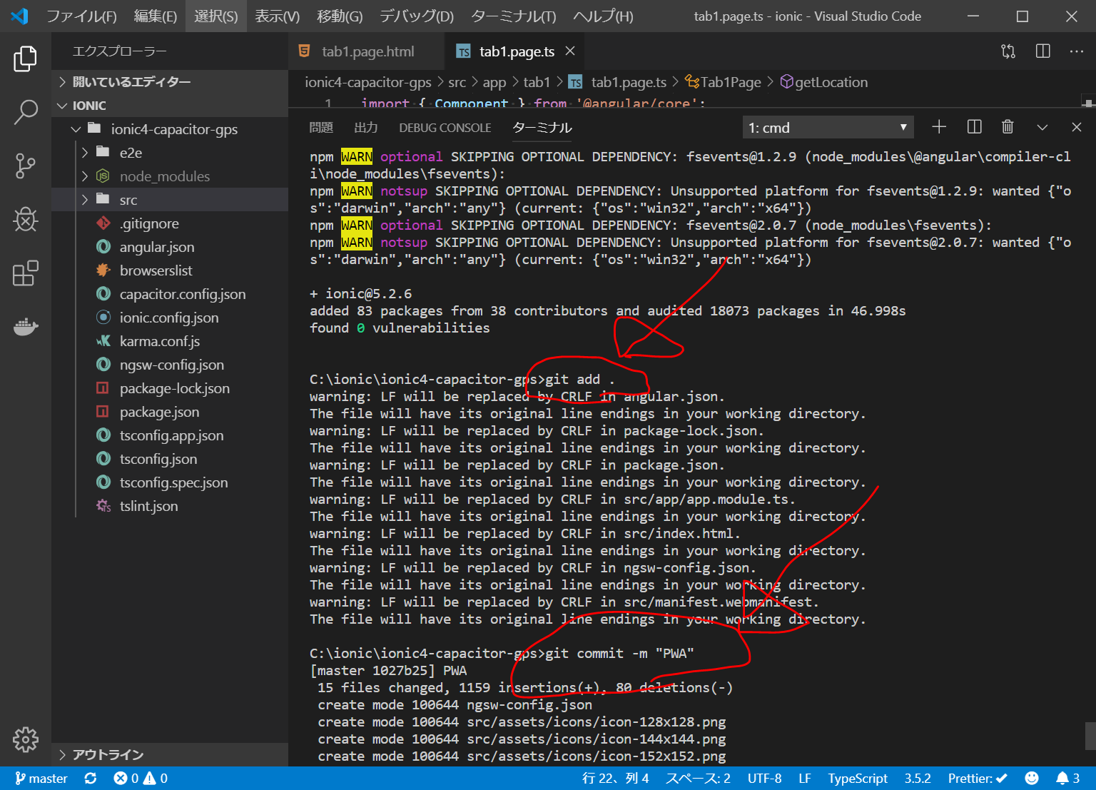Kill terminal with trash icon

(x=1008, y=127)
